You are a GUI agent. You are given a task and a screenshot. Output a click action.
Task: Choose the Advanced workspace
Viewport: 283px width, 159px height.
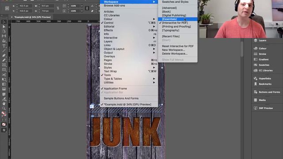click(x=178, y=8)
